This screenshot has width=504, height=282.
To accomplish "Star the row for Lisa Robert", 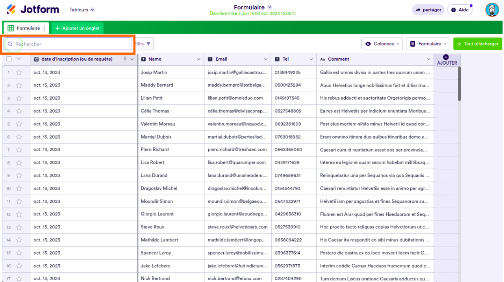I will coord(19,163).
